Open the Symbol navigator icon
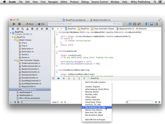 click(18, 29)
